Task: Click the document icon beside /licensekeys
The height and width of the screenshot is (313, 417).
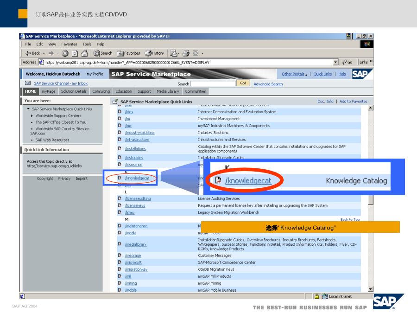Action: click(120, 205)
